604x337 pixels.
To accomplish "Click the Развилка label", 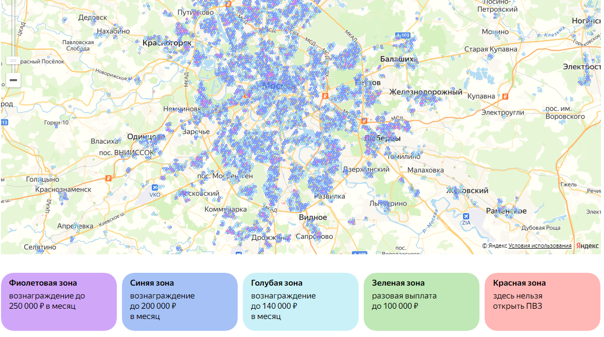I will click(330, 196).
